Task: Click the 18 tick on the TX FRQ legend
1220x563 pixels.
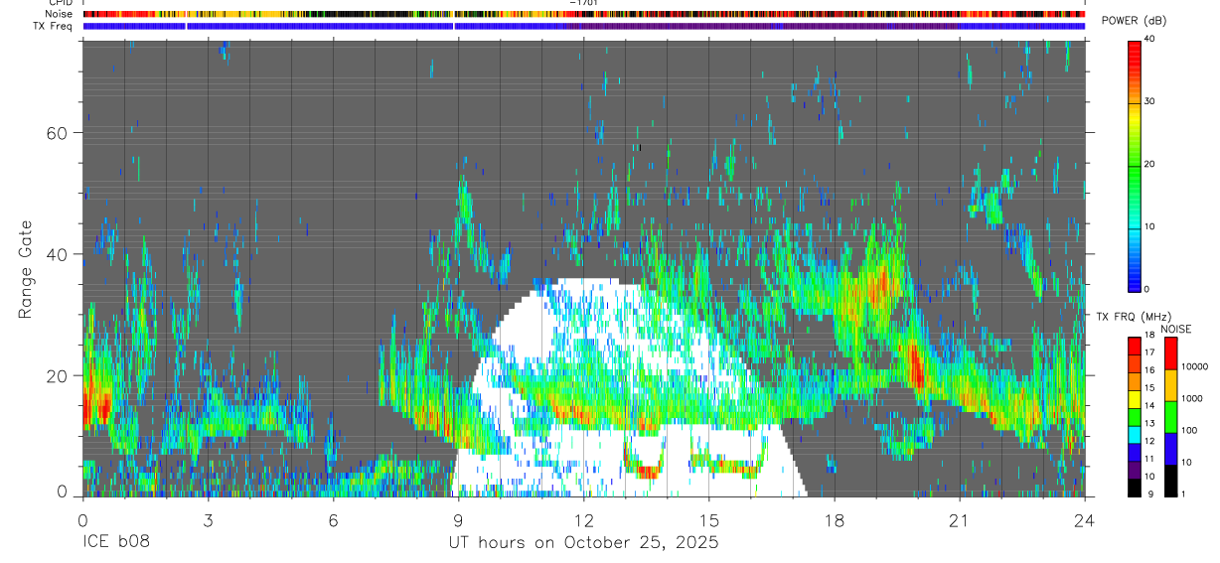Action: tap(1149, 336)
